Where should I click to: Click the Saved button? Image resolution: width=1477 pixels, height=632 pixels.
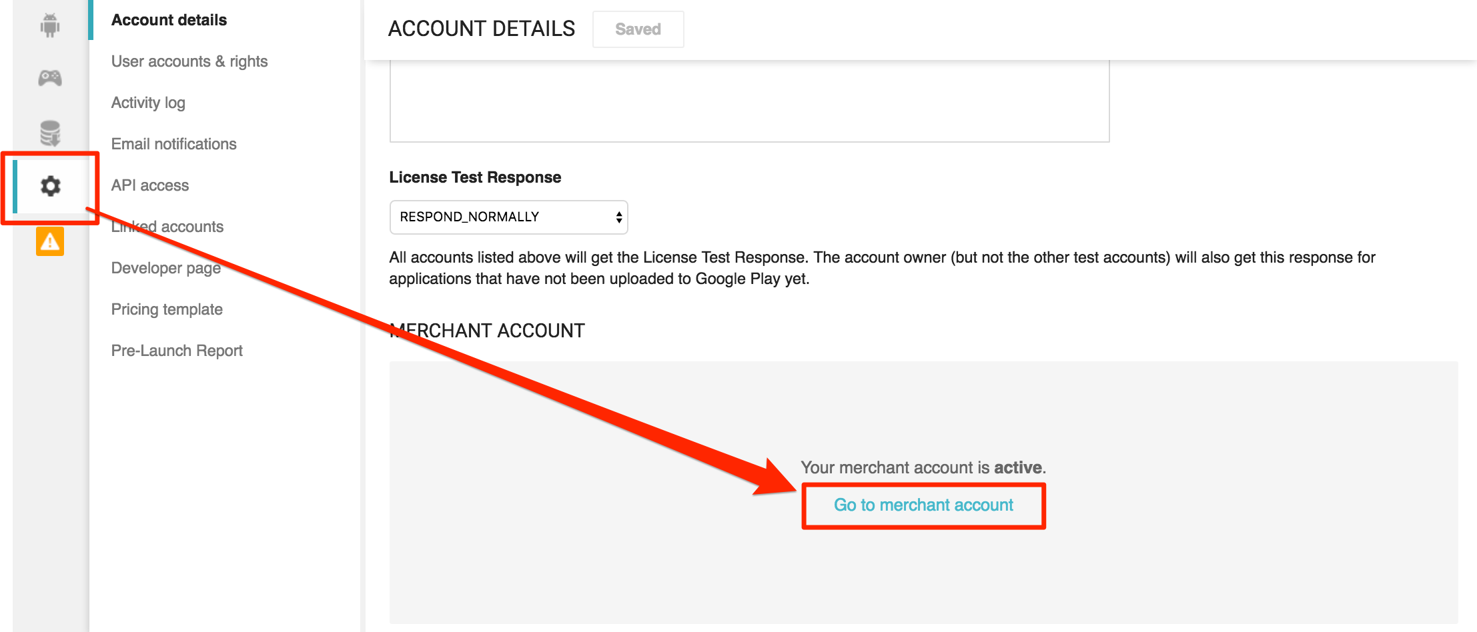point(638,29)
